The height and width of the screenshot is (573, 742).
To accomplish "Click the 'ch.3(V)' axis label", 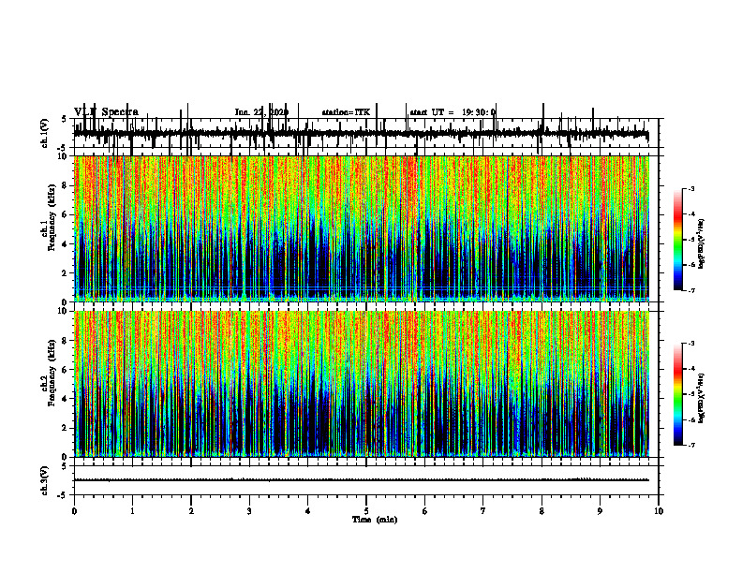I will [44, 480].
